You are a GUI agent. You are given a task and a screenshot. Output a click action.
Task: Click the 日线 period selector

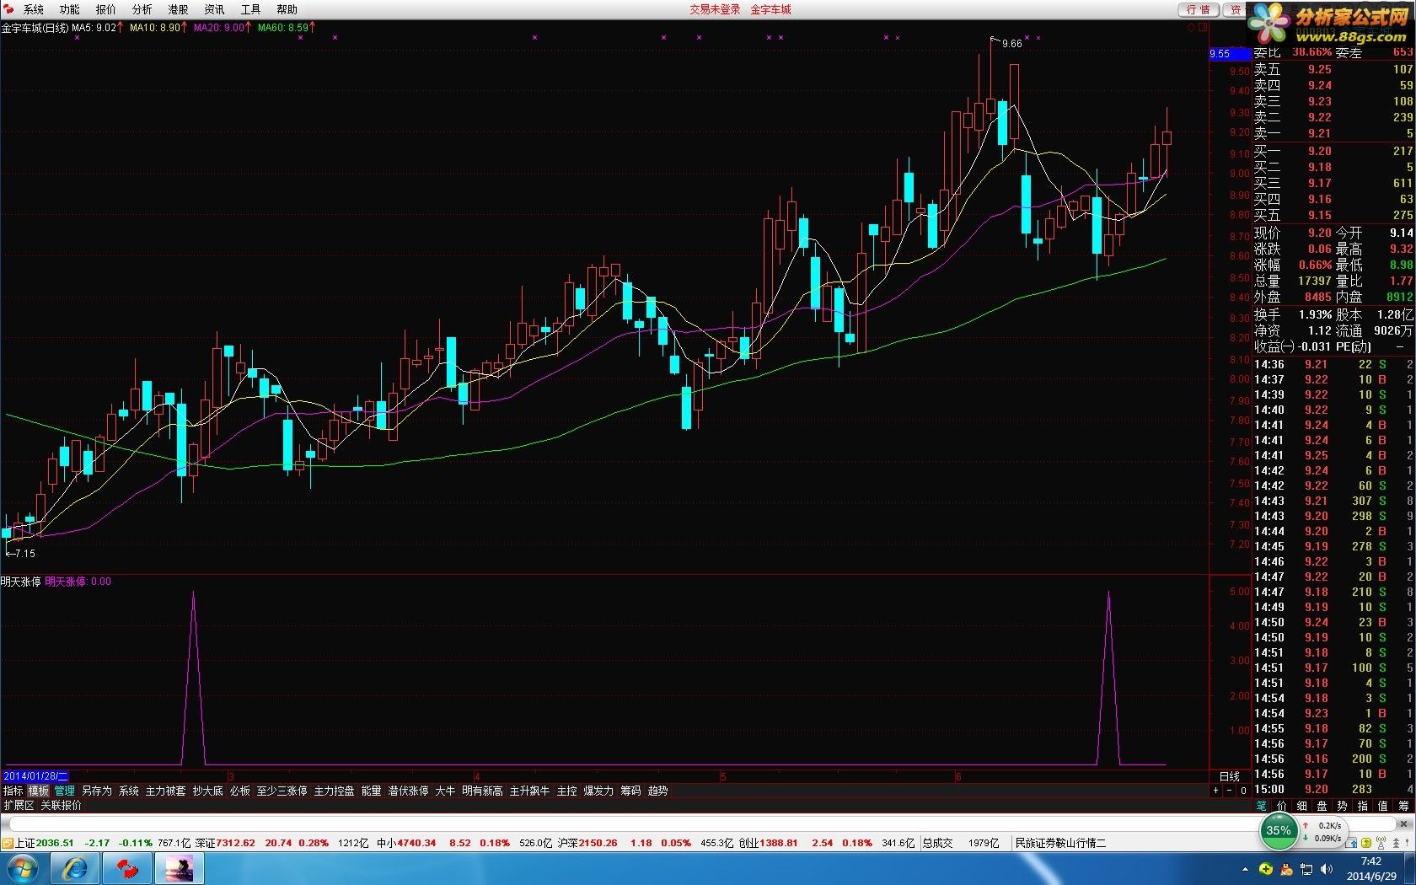coord(1230,776)
